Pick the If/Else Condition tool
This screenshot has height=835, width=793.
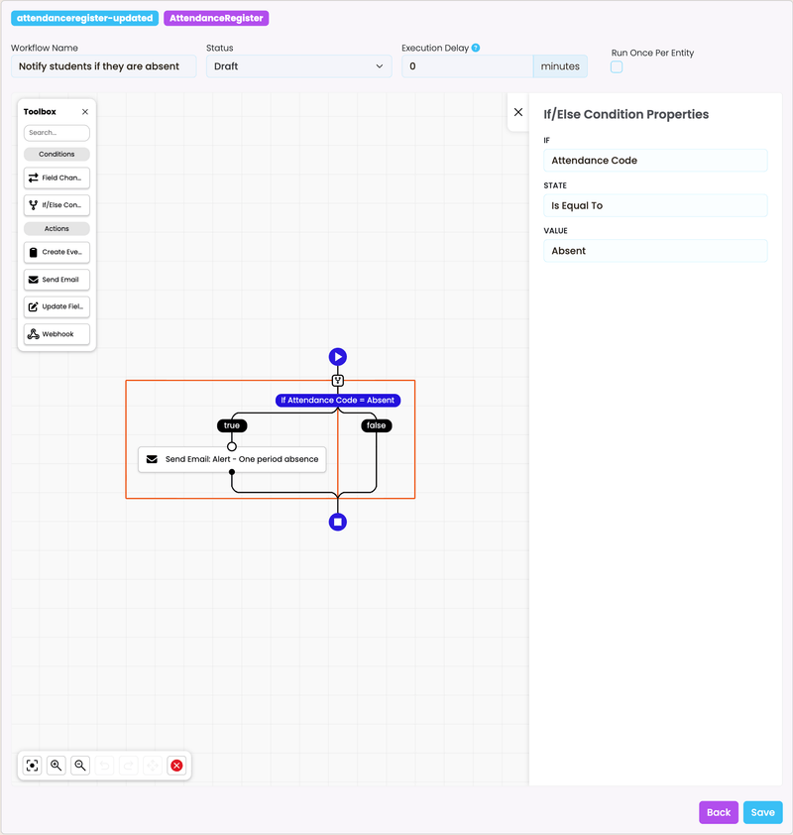(57, 205)
